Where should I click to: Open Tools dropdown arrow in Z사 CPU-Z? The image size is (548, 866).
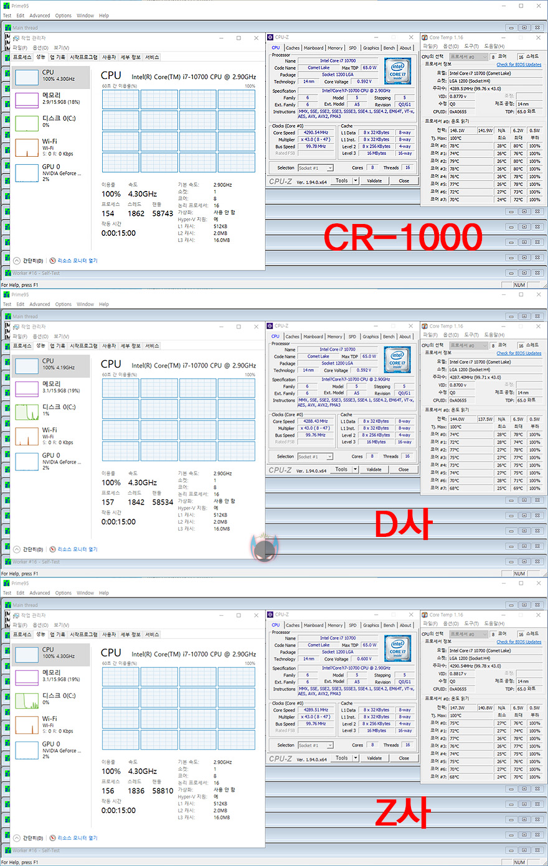pos(356,758)
